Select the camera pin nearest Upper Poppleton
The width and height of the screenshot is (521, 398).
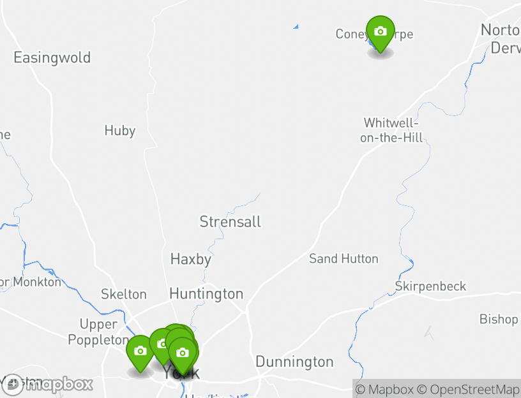pos(140,353)
